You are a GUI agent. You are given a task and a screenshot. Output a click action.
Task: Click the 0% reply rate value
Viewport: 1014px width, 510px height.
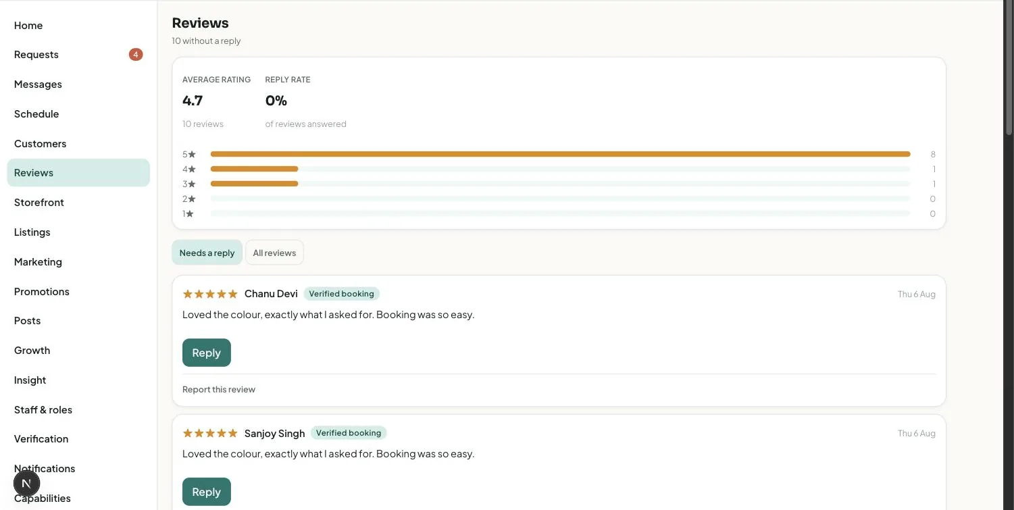click(x=276, y=101)
